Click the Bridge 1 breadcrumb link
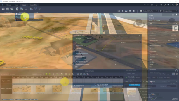Screen dimensions: 179x101 coord(159,20)
